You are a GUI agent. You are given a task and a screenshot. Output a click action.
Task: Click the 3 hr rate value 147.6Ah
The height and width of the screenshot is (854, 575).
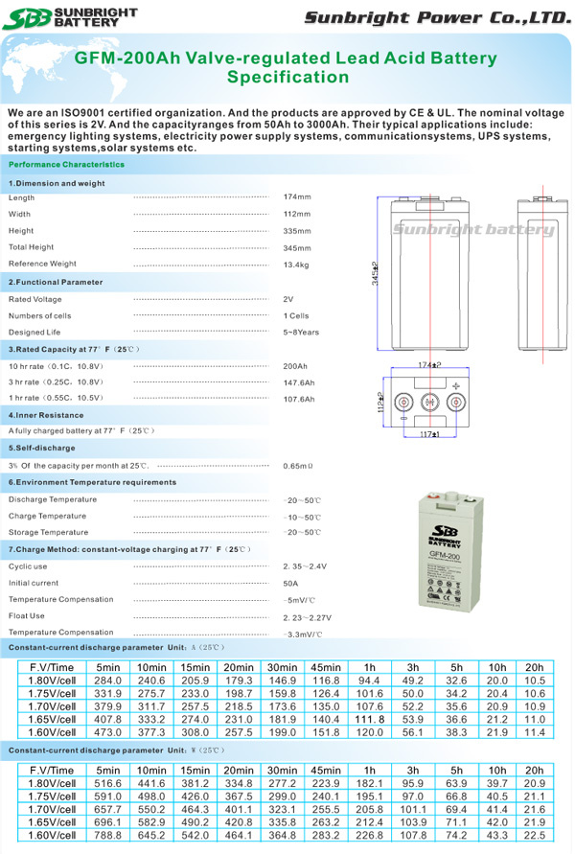(x=299, y=382)
